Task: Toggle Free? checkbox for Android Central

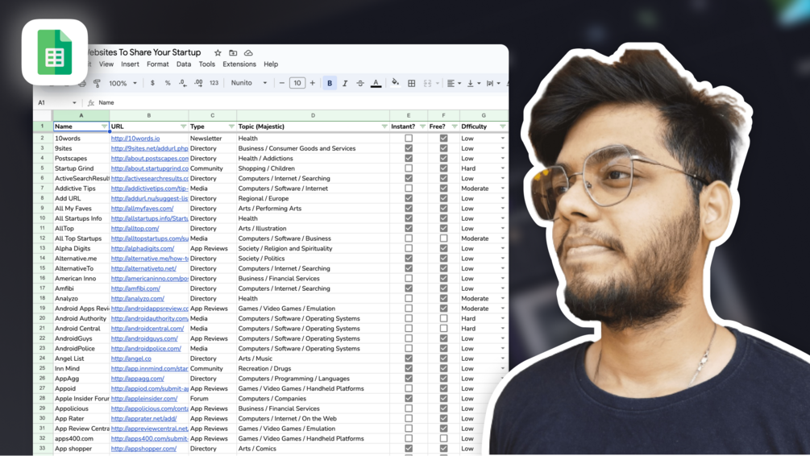Action: pos(443,329)
